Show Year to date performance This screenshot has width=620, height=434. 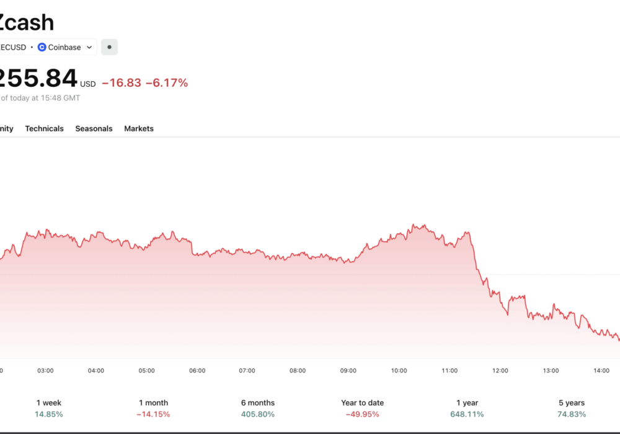(x=363, y=408)
